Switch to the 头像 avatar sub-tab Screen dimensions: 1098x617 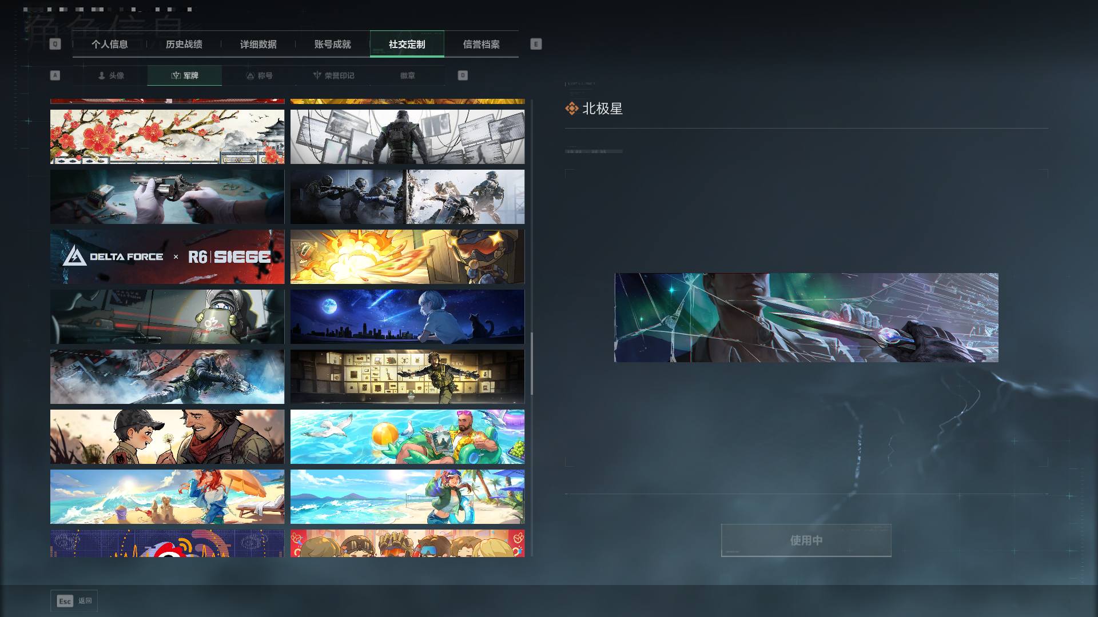110,75
